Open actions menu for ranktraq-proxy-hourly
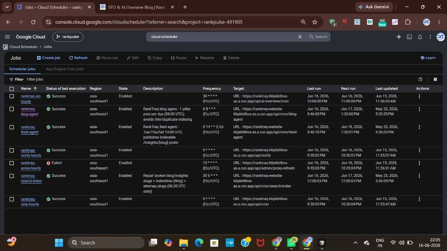Image resolution: width=447 pixels, height=251 pixels. point(419,163)
